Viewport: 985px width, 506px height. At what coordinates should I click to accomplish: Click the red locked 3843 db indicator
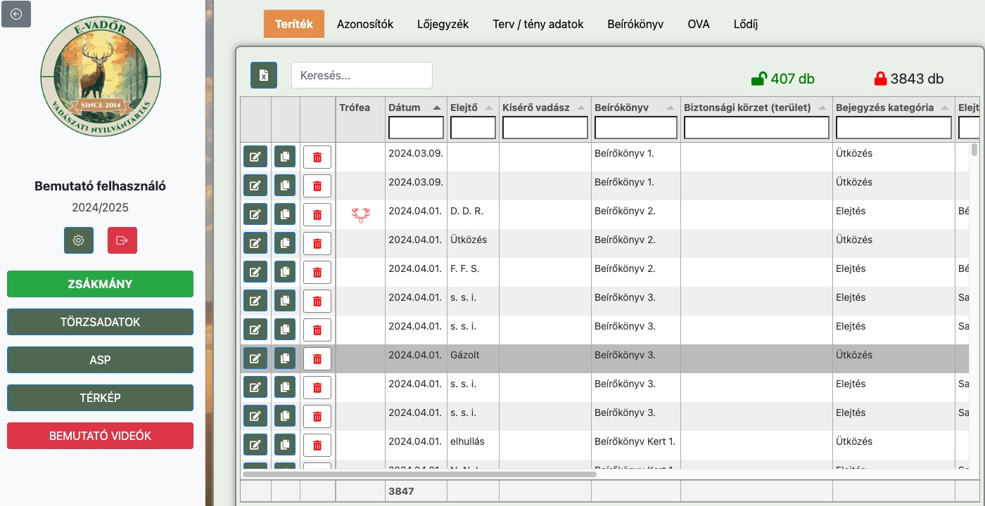[x=908, y=79]
